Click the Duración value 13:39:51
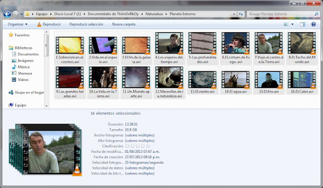Screen dimensions: 323x188 coord(131,124)
